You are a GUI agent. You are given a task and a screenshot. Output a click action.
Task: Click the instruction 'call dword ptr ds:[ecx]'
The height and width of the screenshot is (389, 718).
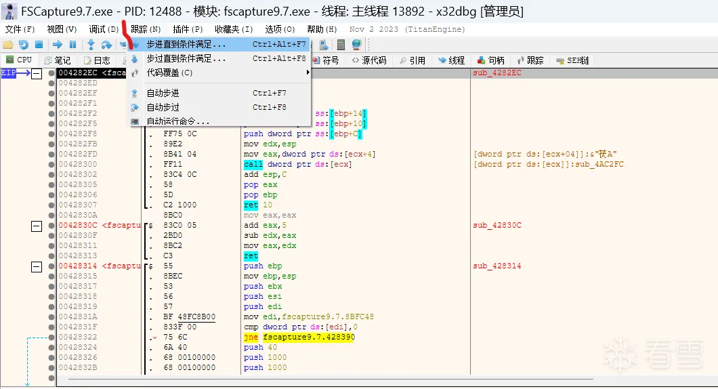297,164
